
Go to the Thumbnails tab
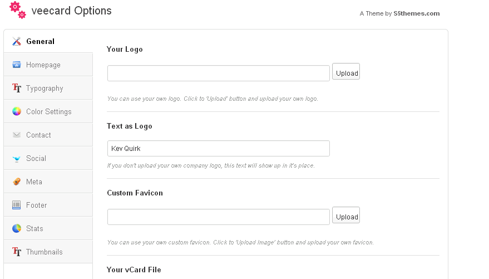[x=44, y=252]
